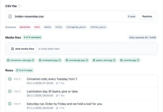Click the paperclip icon on the Saturday rye row
Screen dimensions: 163x112
pos(57,108)
